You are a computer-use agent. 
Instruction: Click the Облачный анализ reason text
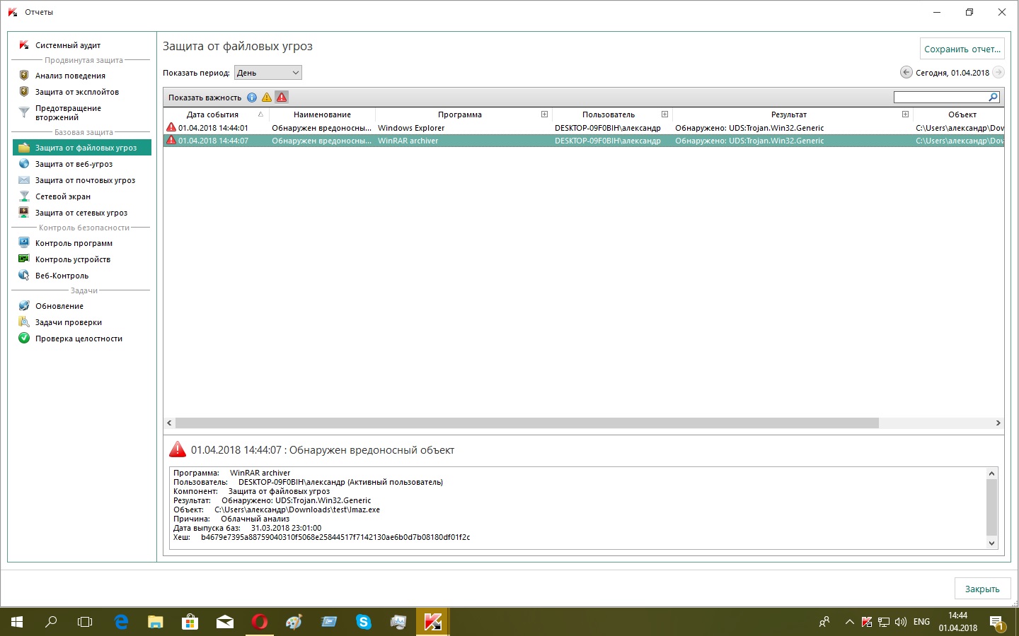pyautogui.click(x=255, y=519)
